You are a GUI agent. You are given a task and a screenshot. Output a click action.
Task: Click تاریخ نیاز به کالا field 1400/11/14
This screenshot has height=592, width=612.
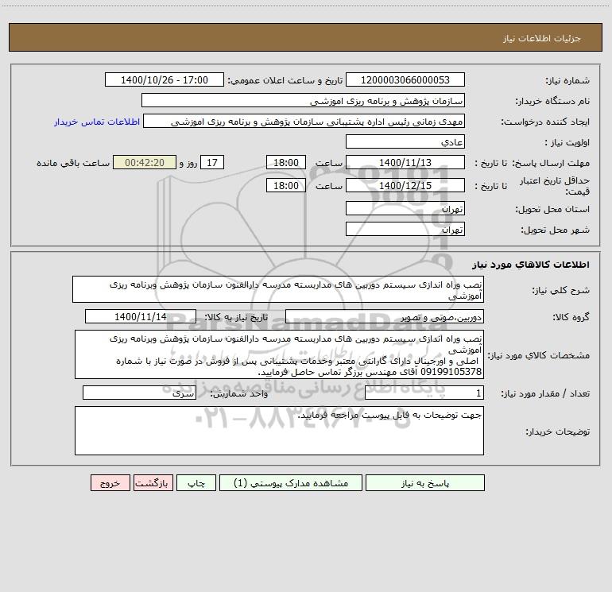click(x=141, y=316)
